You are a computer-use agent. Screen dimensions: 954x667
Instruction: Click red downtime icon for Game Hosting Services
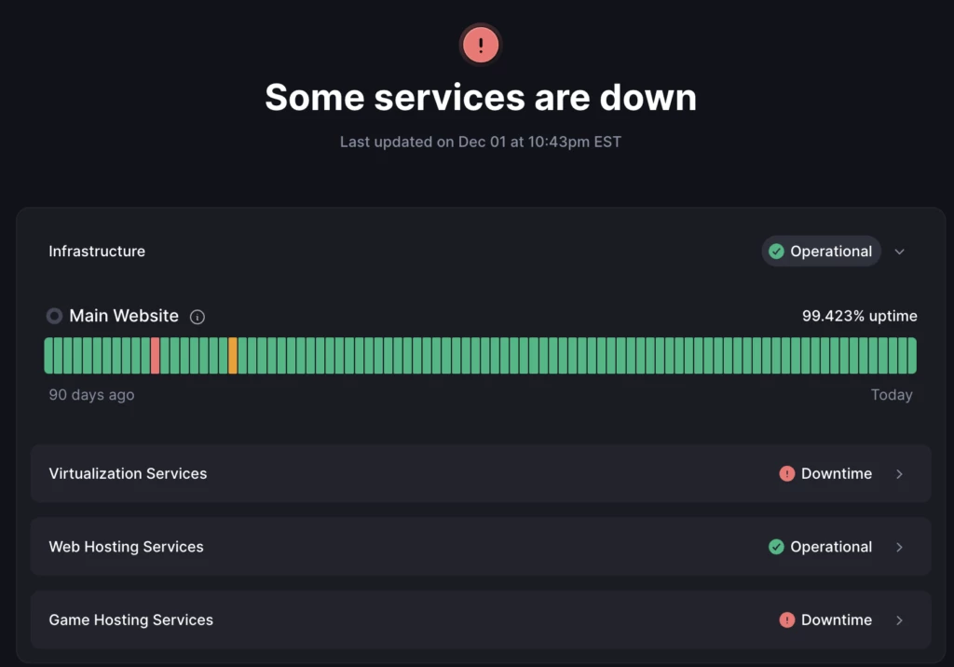(787, 620)
